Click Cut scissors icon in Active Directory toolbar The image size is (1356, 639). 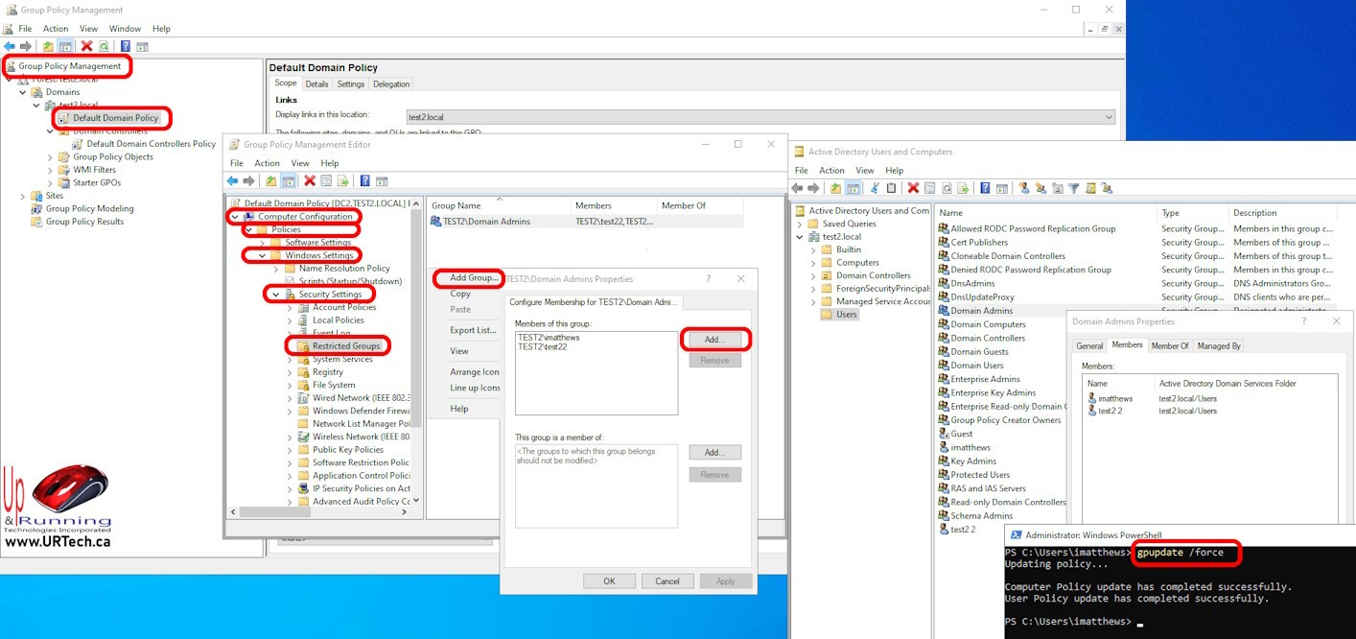[x=875, y=188]
